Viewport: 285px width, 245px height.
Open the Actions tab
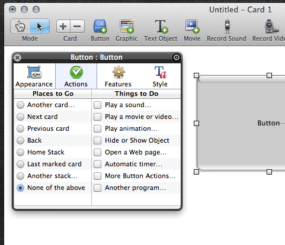[x=76, y=76]
